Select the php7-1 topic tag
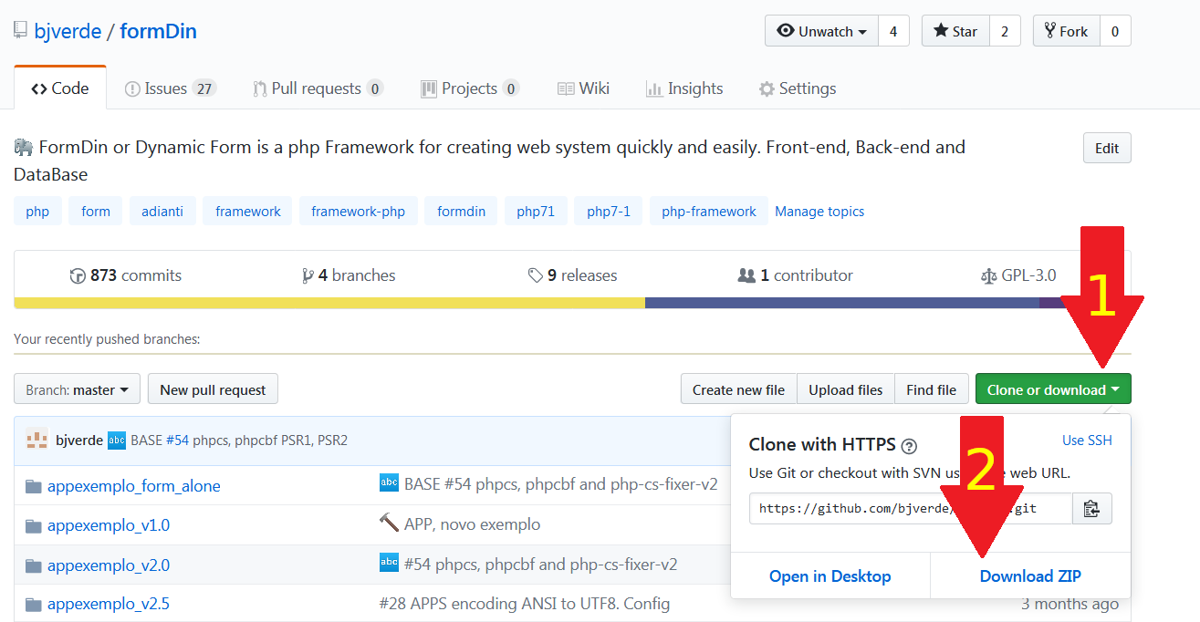 pyautogui.click(x=609, y=211)
